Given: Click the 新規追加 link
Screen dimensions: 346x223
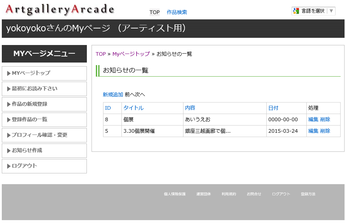Looking at the screenshot, I should point(113,95).
